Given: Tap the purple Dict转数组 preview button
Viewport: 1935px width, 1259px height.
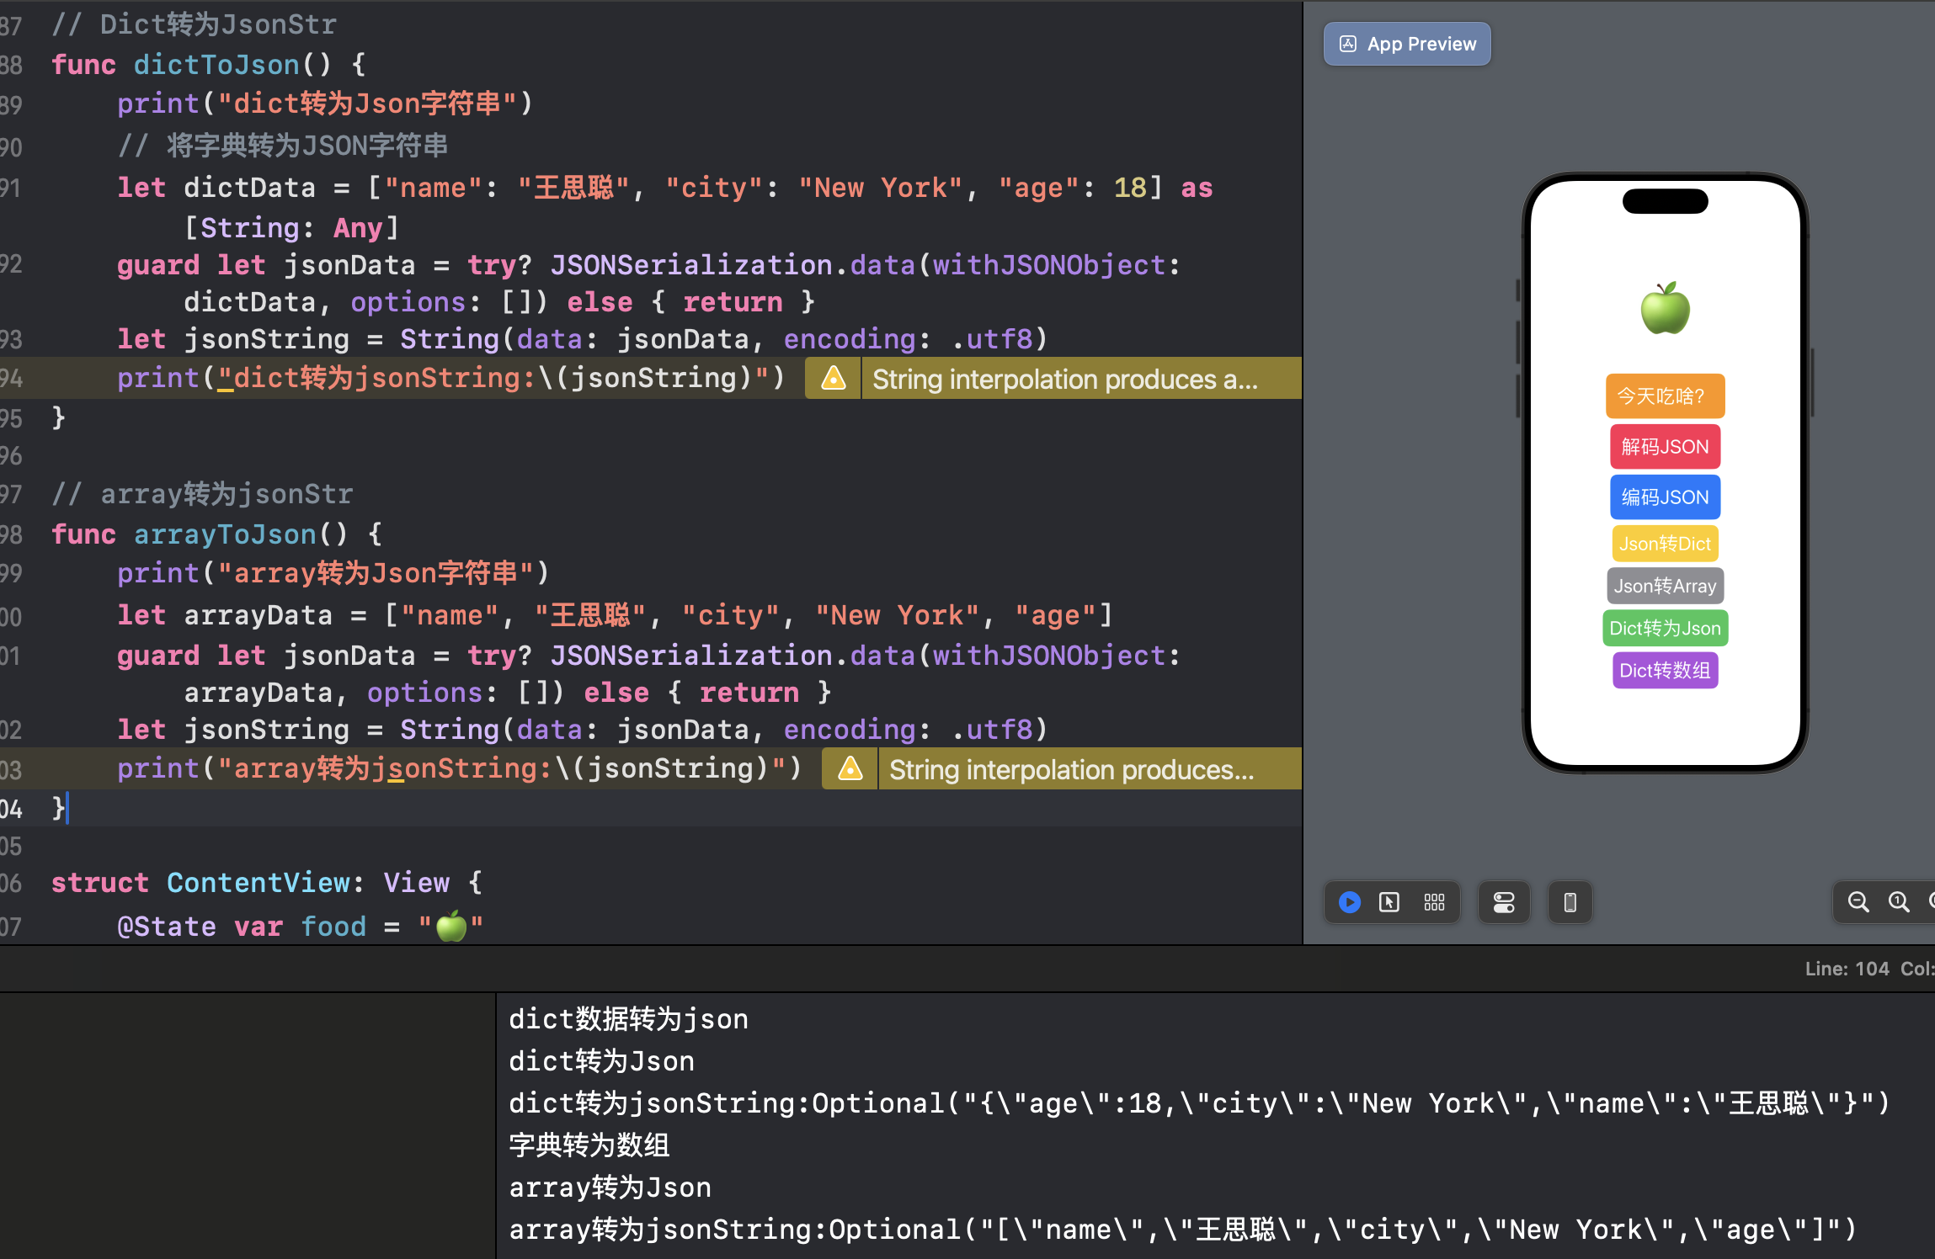Looking at the screenshot, I should (x=1665, y=670).
